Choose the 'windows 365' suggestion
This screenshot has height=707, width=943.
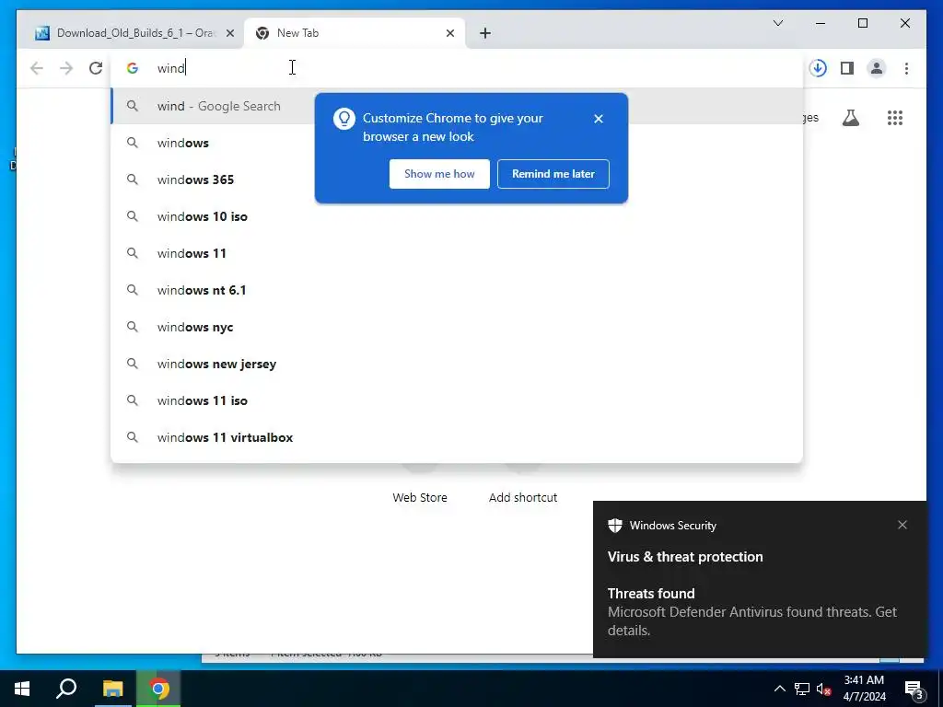click(x=457, y=180)
